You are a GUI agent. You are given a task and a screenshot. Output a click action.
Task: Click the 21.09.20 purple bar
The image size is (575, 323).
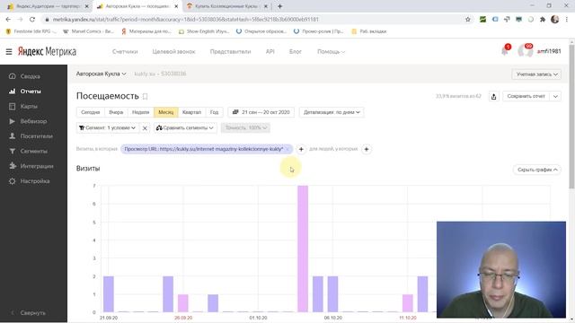pyautogui.click(x=109, y=294)
